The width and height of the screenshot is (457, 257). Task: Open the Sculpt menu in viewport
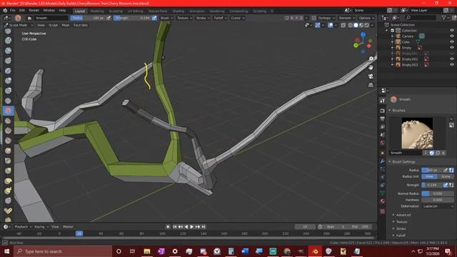coord(53,26)
